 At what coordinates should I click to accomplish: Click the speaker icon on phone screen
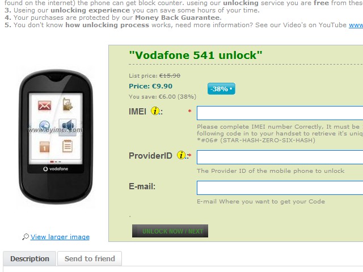[67, 125]
